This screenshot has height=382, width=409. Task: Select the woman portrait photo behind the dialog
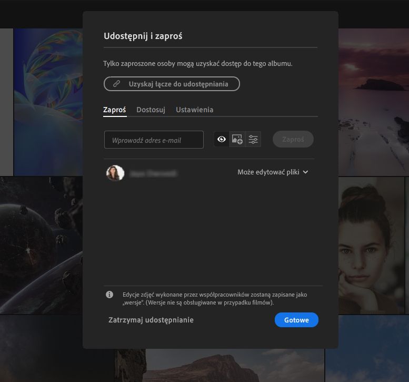372,246
